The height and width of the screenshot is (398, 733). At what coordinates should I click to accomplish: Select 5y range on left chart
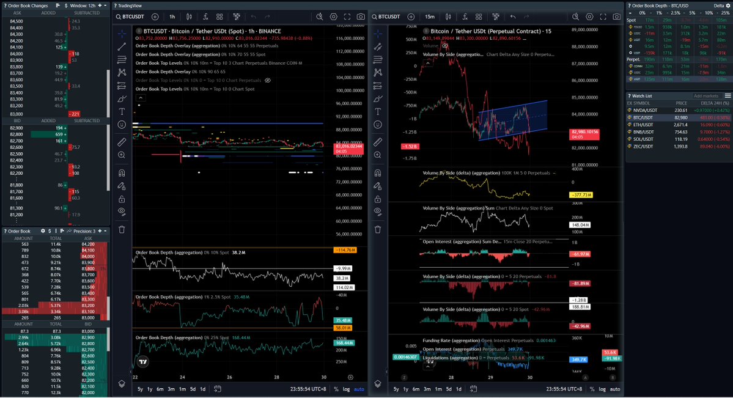(x=140, y=389)
